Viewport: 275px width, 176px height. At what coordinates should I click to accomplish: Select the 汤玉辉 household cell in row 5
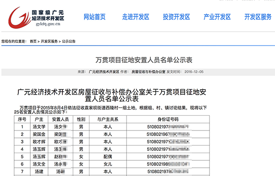(39, 157)
